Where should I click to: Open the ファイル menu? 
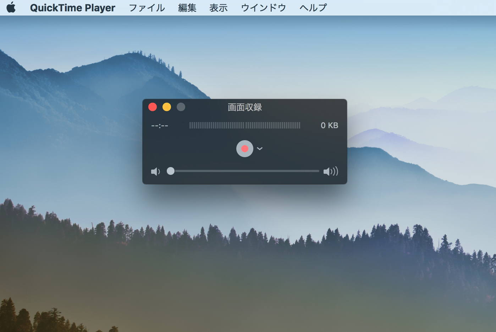[x=147, y=7]
